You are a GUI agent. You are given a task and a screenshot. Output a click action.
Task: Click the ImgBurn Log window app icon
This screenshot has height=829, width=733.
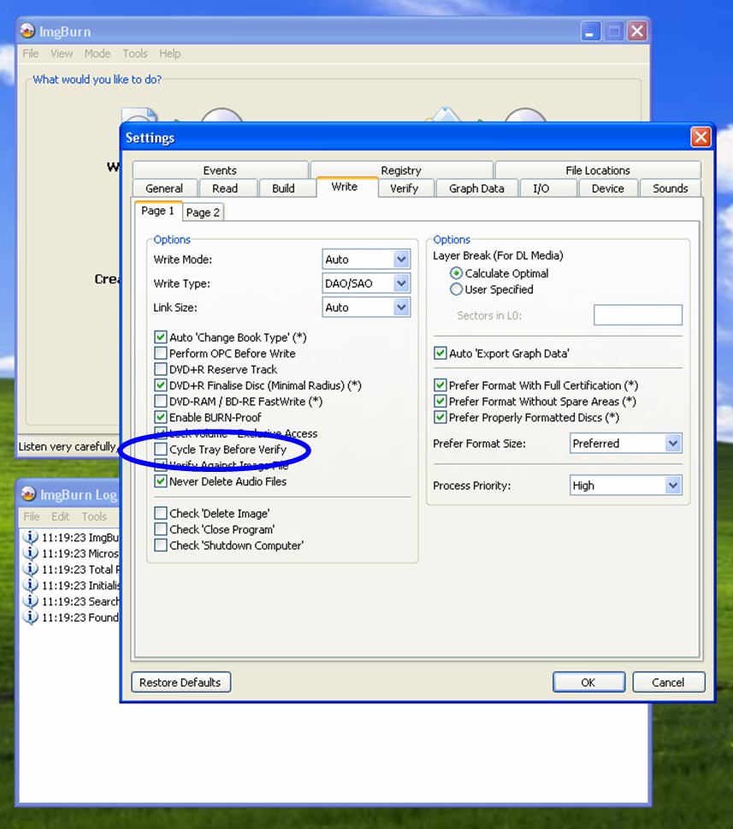pyautogui.click(x=28, y=494)
